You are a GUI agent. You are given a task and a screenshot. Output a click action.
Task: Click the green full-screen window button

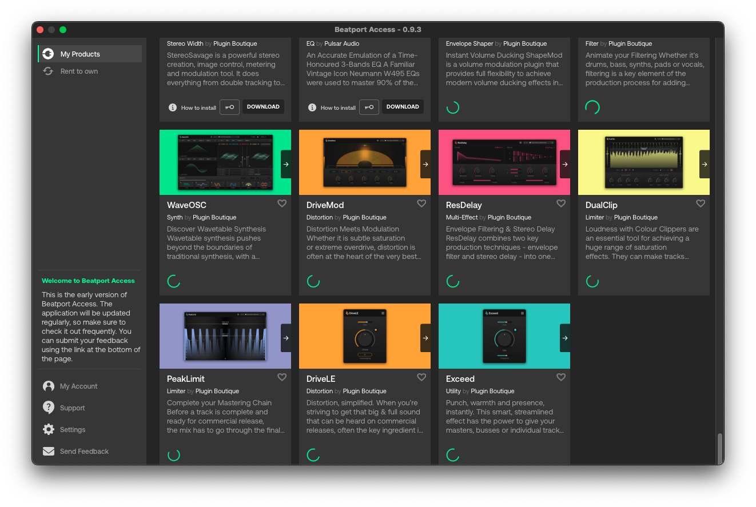coord(63,30)
